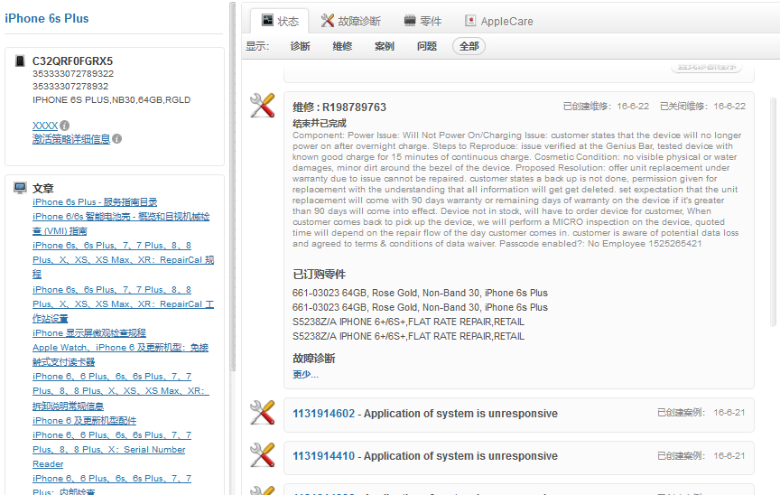Viewport: 780px width, 495px height.
Task: Open 激活策略详细信息 link
Action: pyautogui.click(x=71, y=139)
